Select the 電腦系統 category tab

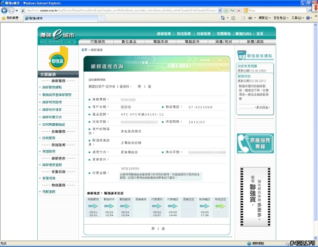[160, 42]
